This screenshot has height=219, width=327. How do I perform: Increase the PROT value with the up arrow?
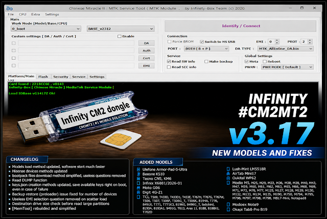pyautogui.click(x=310, y=40)
